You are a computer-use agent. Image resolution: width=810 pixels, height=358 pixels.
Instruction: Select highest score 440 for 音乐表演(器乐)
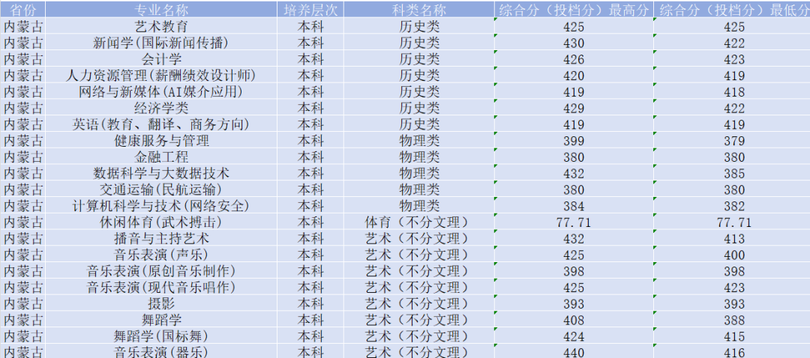click(x=574, y=352)
